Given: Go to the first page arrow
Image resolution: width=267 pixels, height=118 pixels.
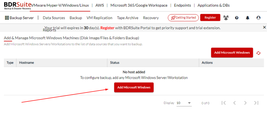Looking at the screenshot, I should [x=224, y=103].
